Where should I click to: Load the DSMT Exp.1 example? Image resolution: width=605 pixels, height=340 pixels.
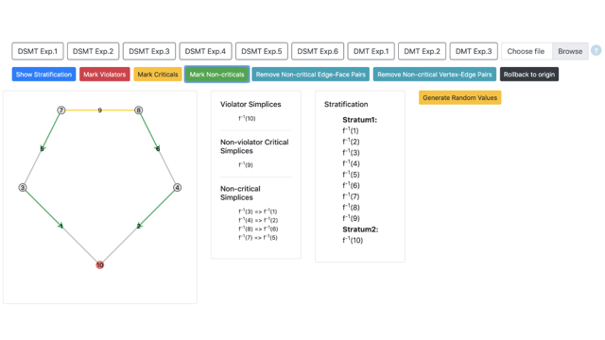pyautogui.click(x=38, y=51)
